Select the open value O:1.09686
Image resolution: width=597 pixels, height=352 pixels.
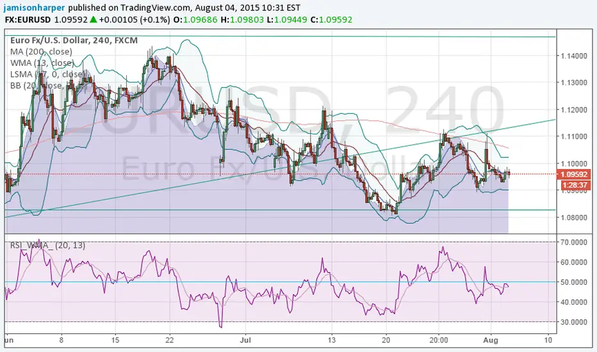click(x=195, y=20)
